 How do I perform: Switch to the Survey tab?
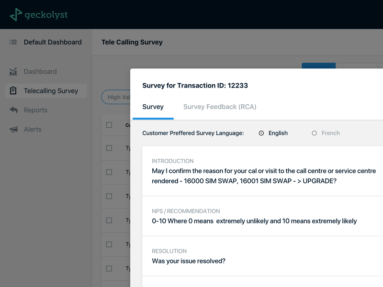pos(153,107)
